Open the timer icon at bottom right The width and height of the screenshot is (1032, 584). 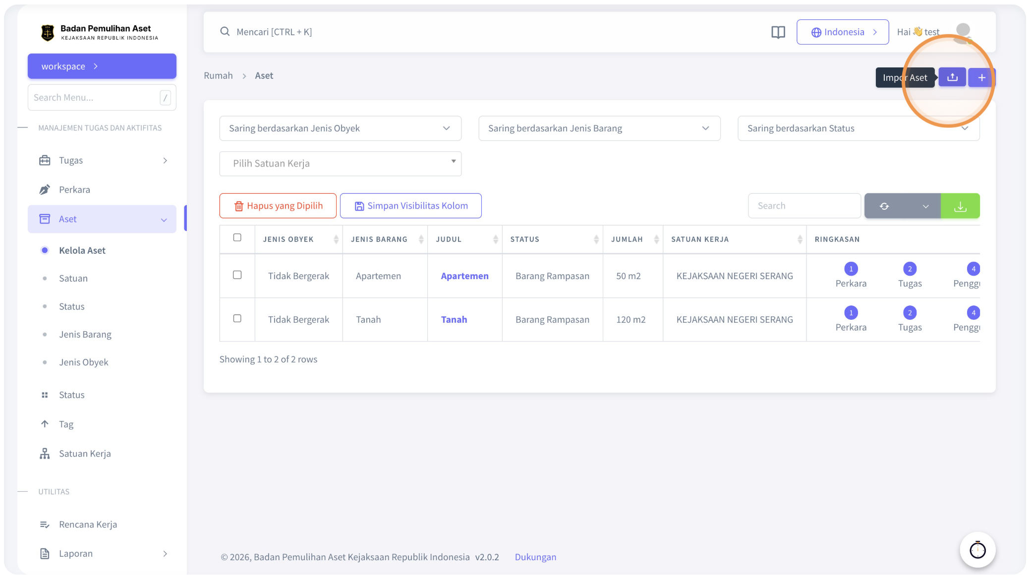tap(977, 550)
